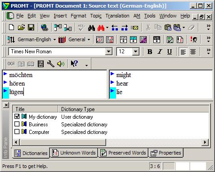Click the Cut scissors icon
Screen dimensions: 215x172
(x=148, y=28)
